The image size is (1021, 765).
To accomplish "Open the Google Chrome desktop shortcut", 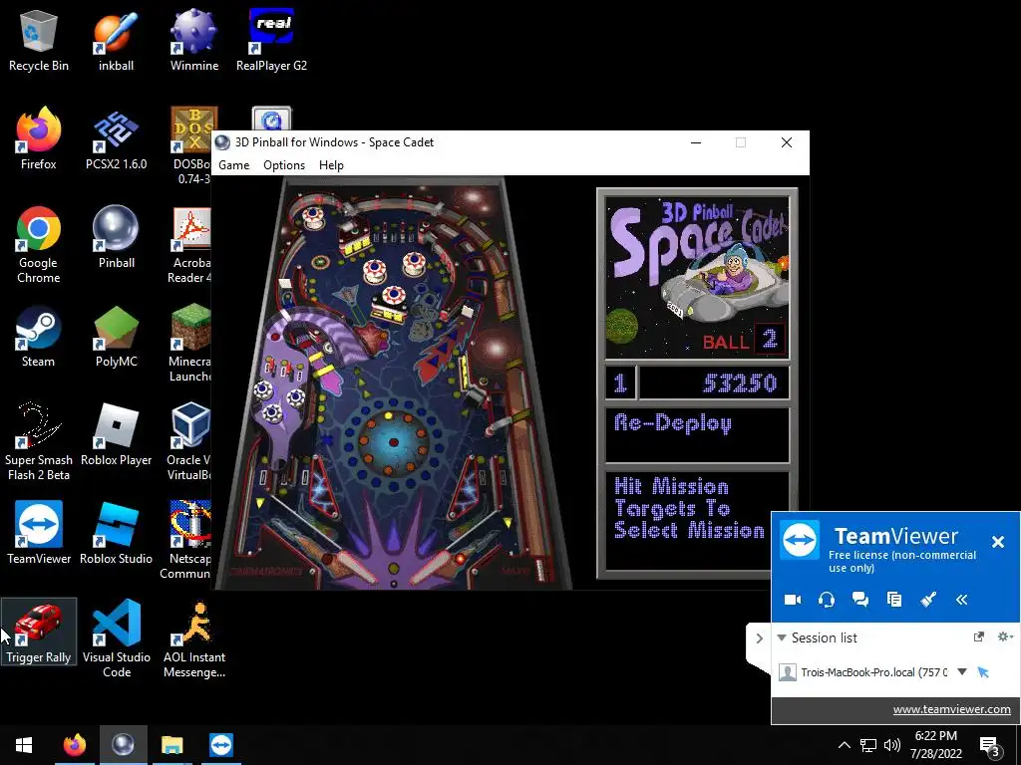I will pos(39,245).
